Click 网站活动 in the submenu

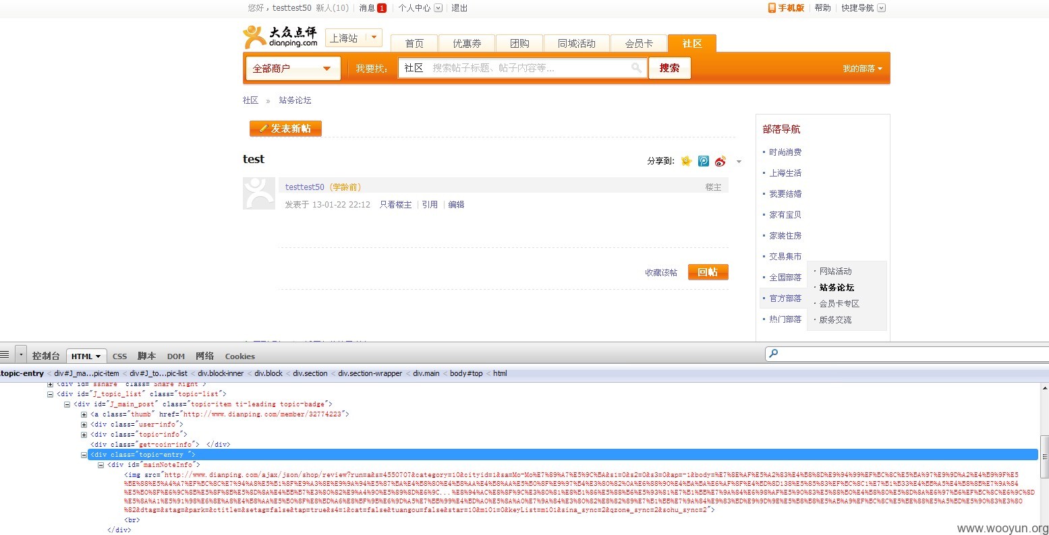[x=835, y=272]
